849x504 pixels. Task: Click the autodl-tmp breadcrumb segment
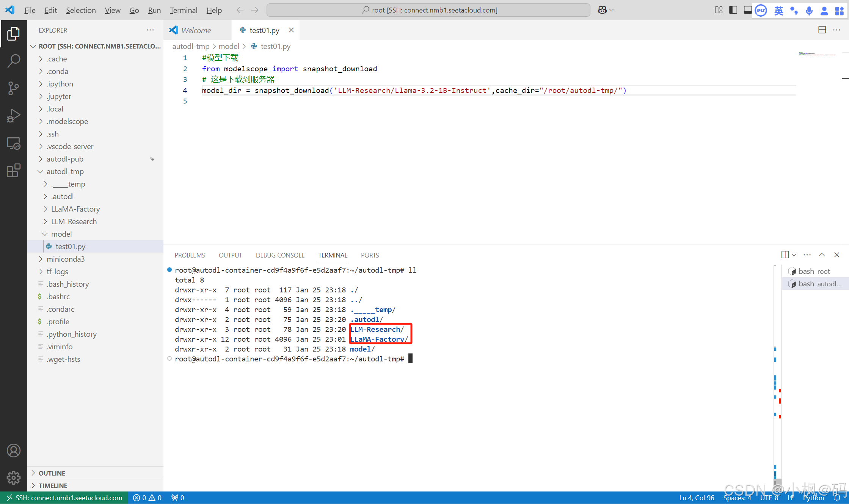click(x=191, y=46)
